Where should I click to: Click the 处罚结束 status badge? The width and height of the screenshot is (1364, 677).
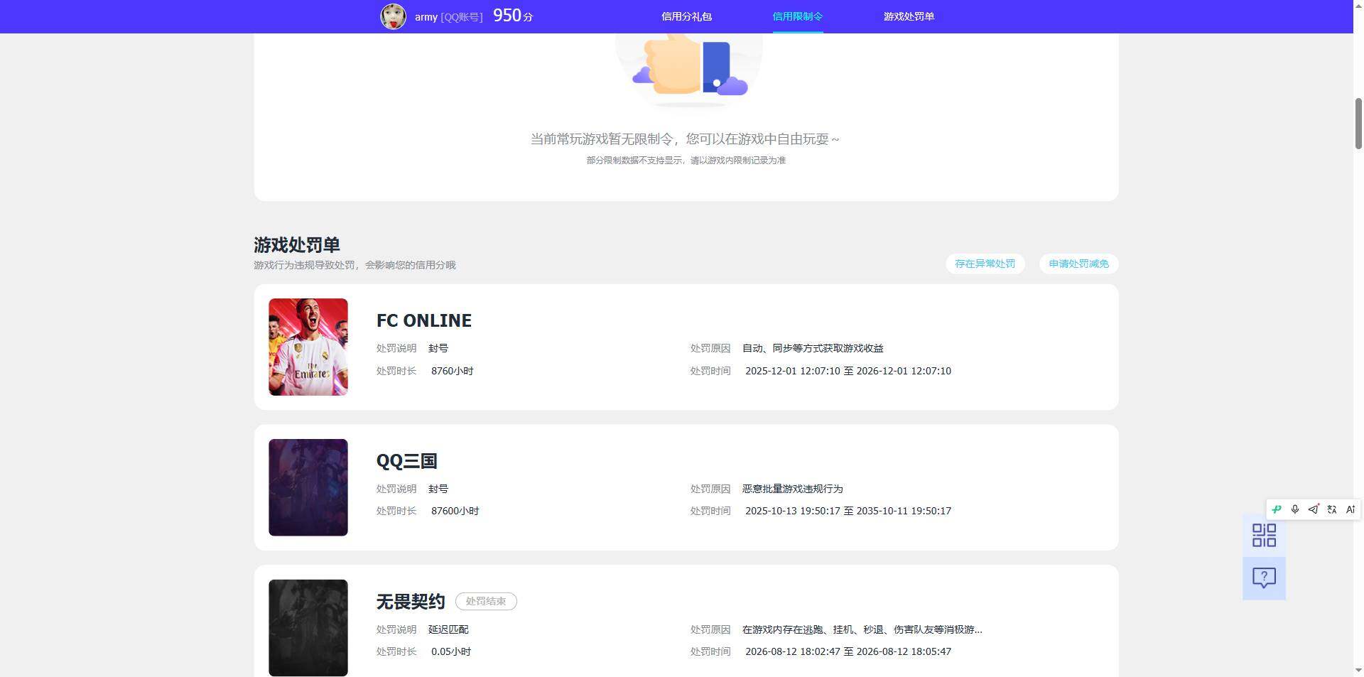pyautogui.click(x=486, y=601)
